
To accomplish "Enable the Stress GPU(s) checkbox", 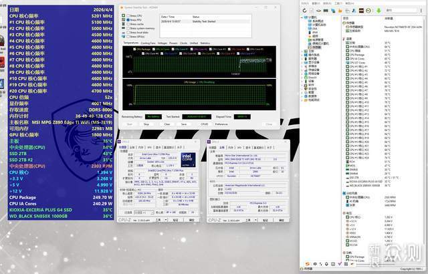I will point(128,36).
